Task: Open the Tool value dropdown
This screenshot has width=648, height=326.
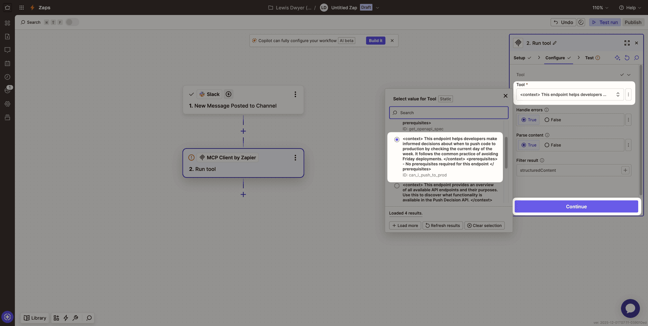Action: pos(570,95)
